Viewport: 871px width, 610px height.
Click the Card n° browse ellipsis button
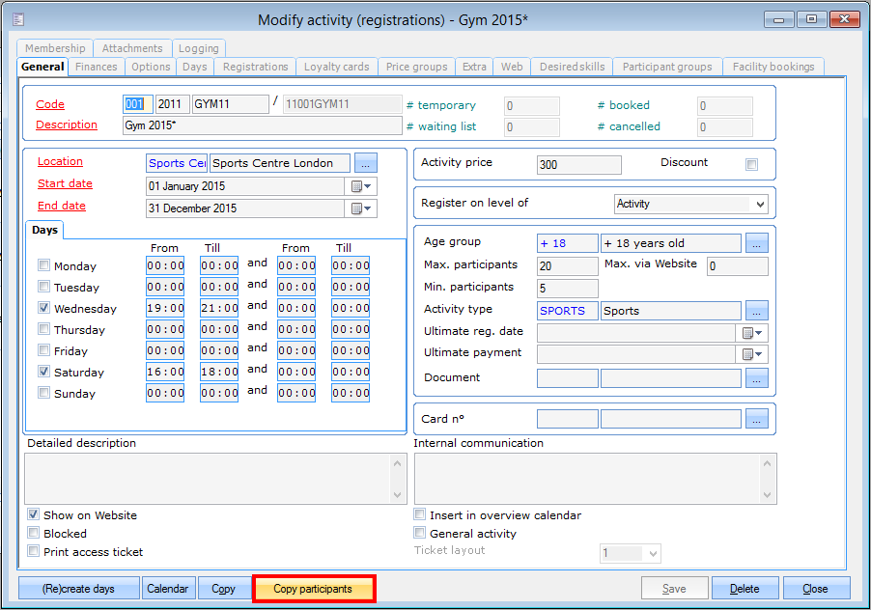(x=756, y=419)
